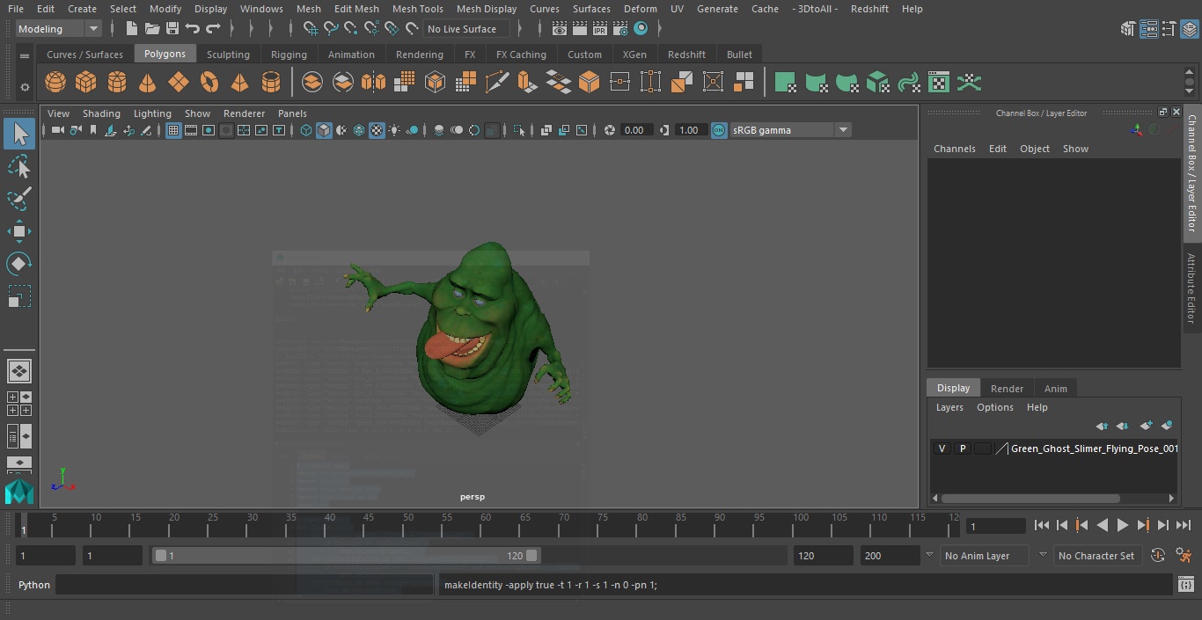1202x620 pixels.
Task: Click the Save Scene disk icon
Action: pos(172,29)
